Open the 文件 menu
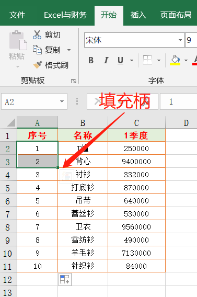The width and height of the screenshot is (197, 297). (17, 15)
